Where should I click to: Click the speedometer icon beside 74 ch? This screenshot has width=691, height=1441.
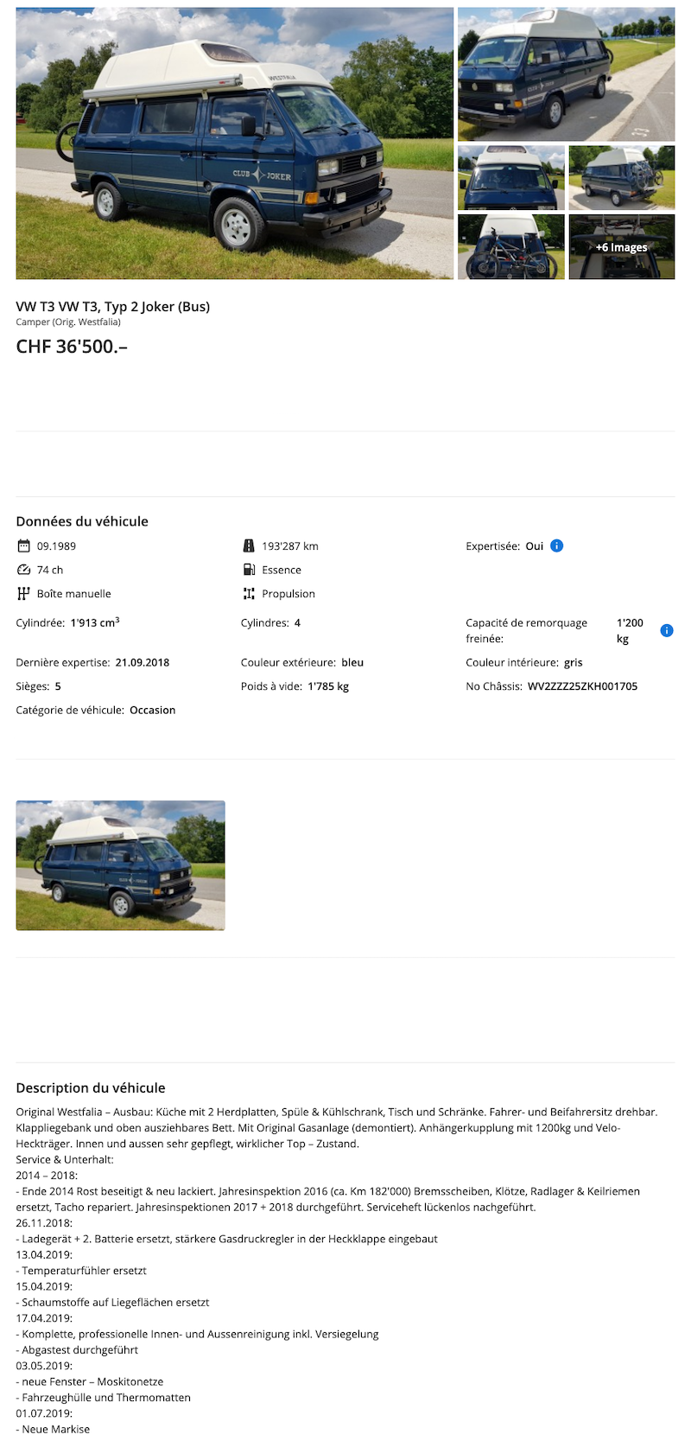click(x=23, y=570)
